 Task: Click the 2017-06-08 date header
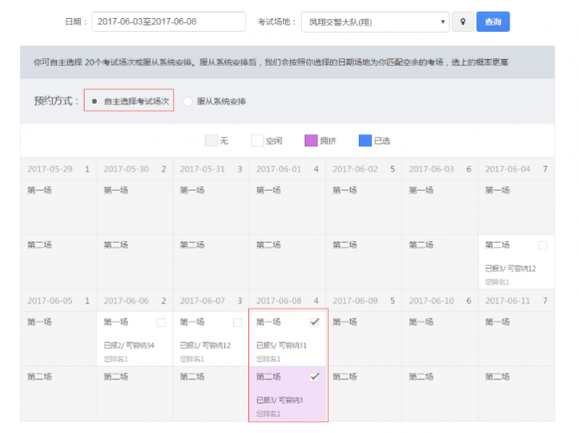coord(279,300)
